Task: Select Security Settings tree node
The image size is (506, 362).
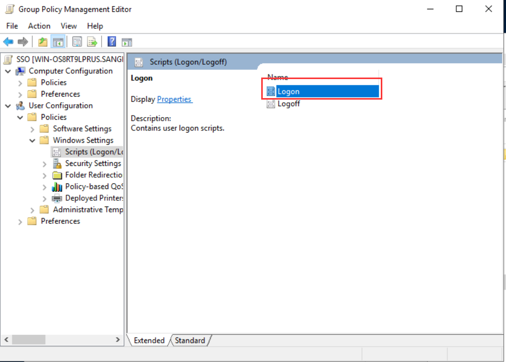Action: point(93,163)
